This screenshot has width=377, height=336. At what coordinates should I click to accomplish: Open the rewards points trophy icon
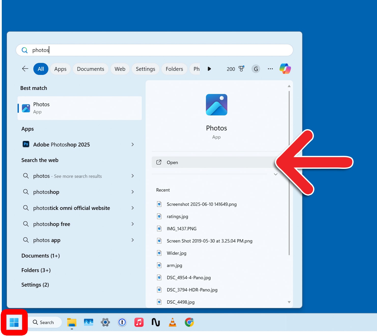pyautogui.click(x=241, y=69)
